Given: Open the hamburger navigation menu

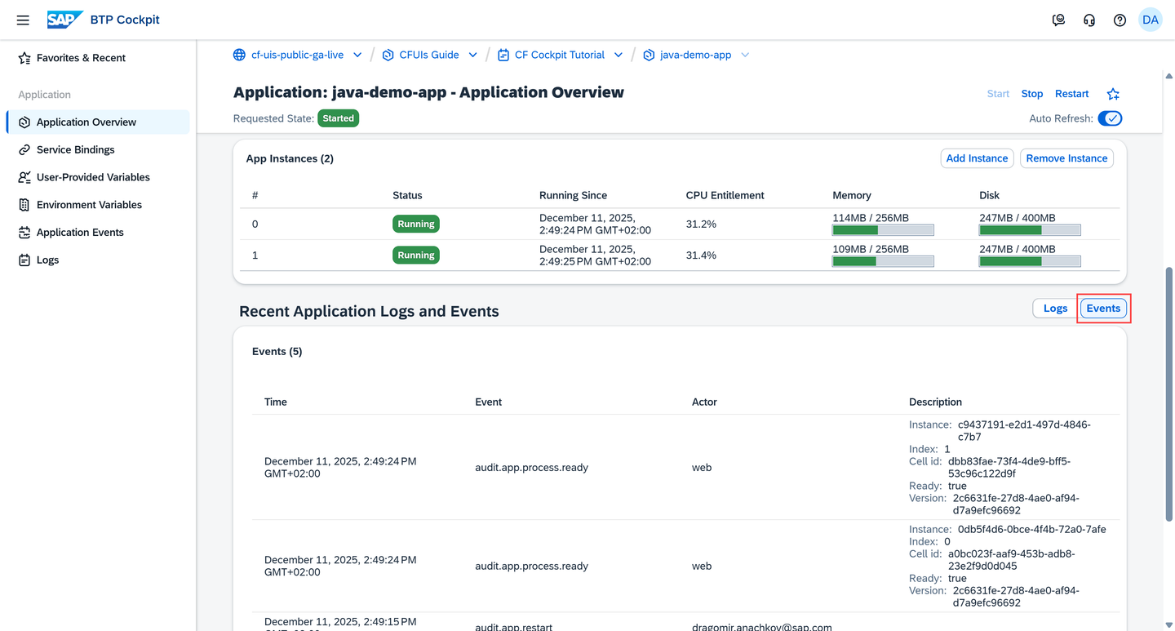Looking at the screenshot, I should 23,20.
